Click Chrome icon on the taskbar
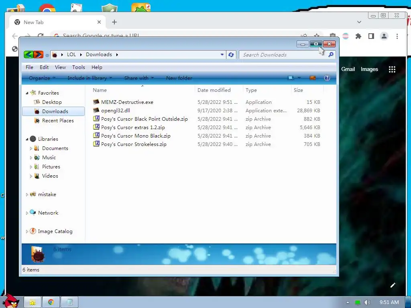The image size is (411, 308). 51,302
